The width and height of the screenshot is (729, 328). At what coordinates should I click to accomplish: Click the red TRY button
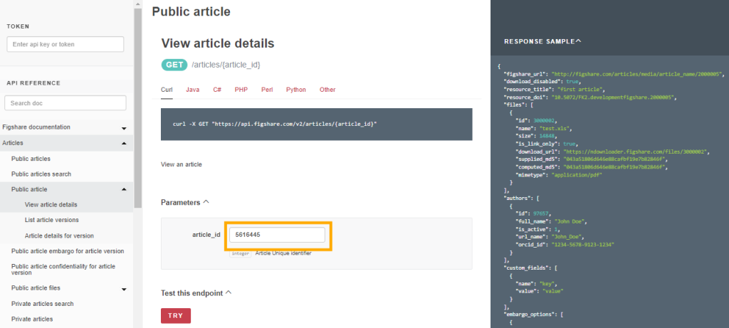tap(176, 315)
